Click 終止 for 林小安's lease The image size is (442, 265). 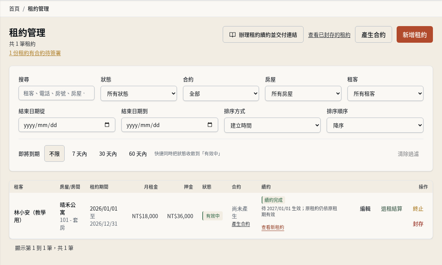click(418, 209)
